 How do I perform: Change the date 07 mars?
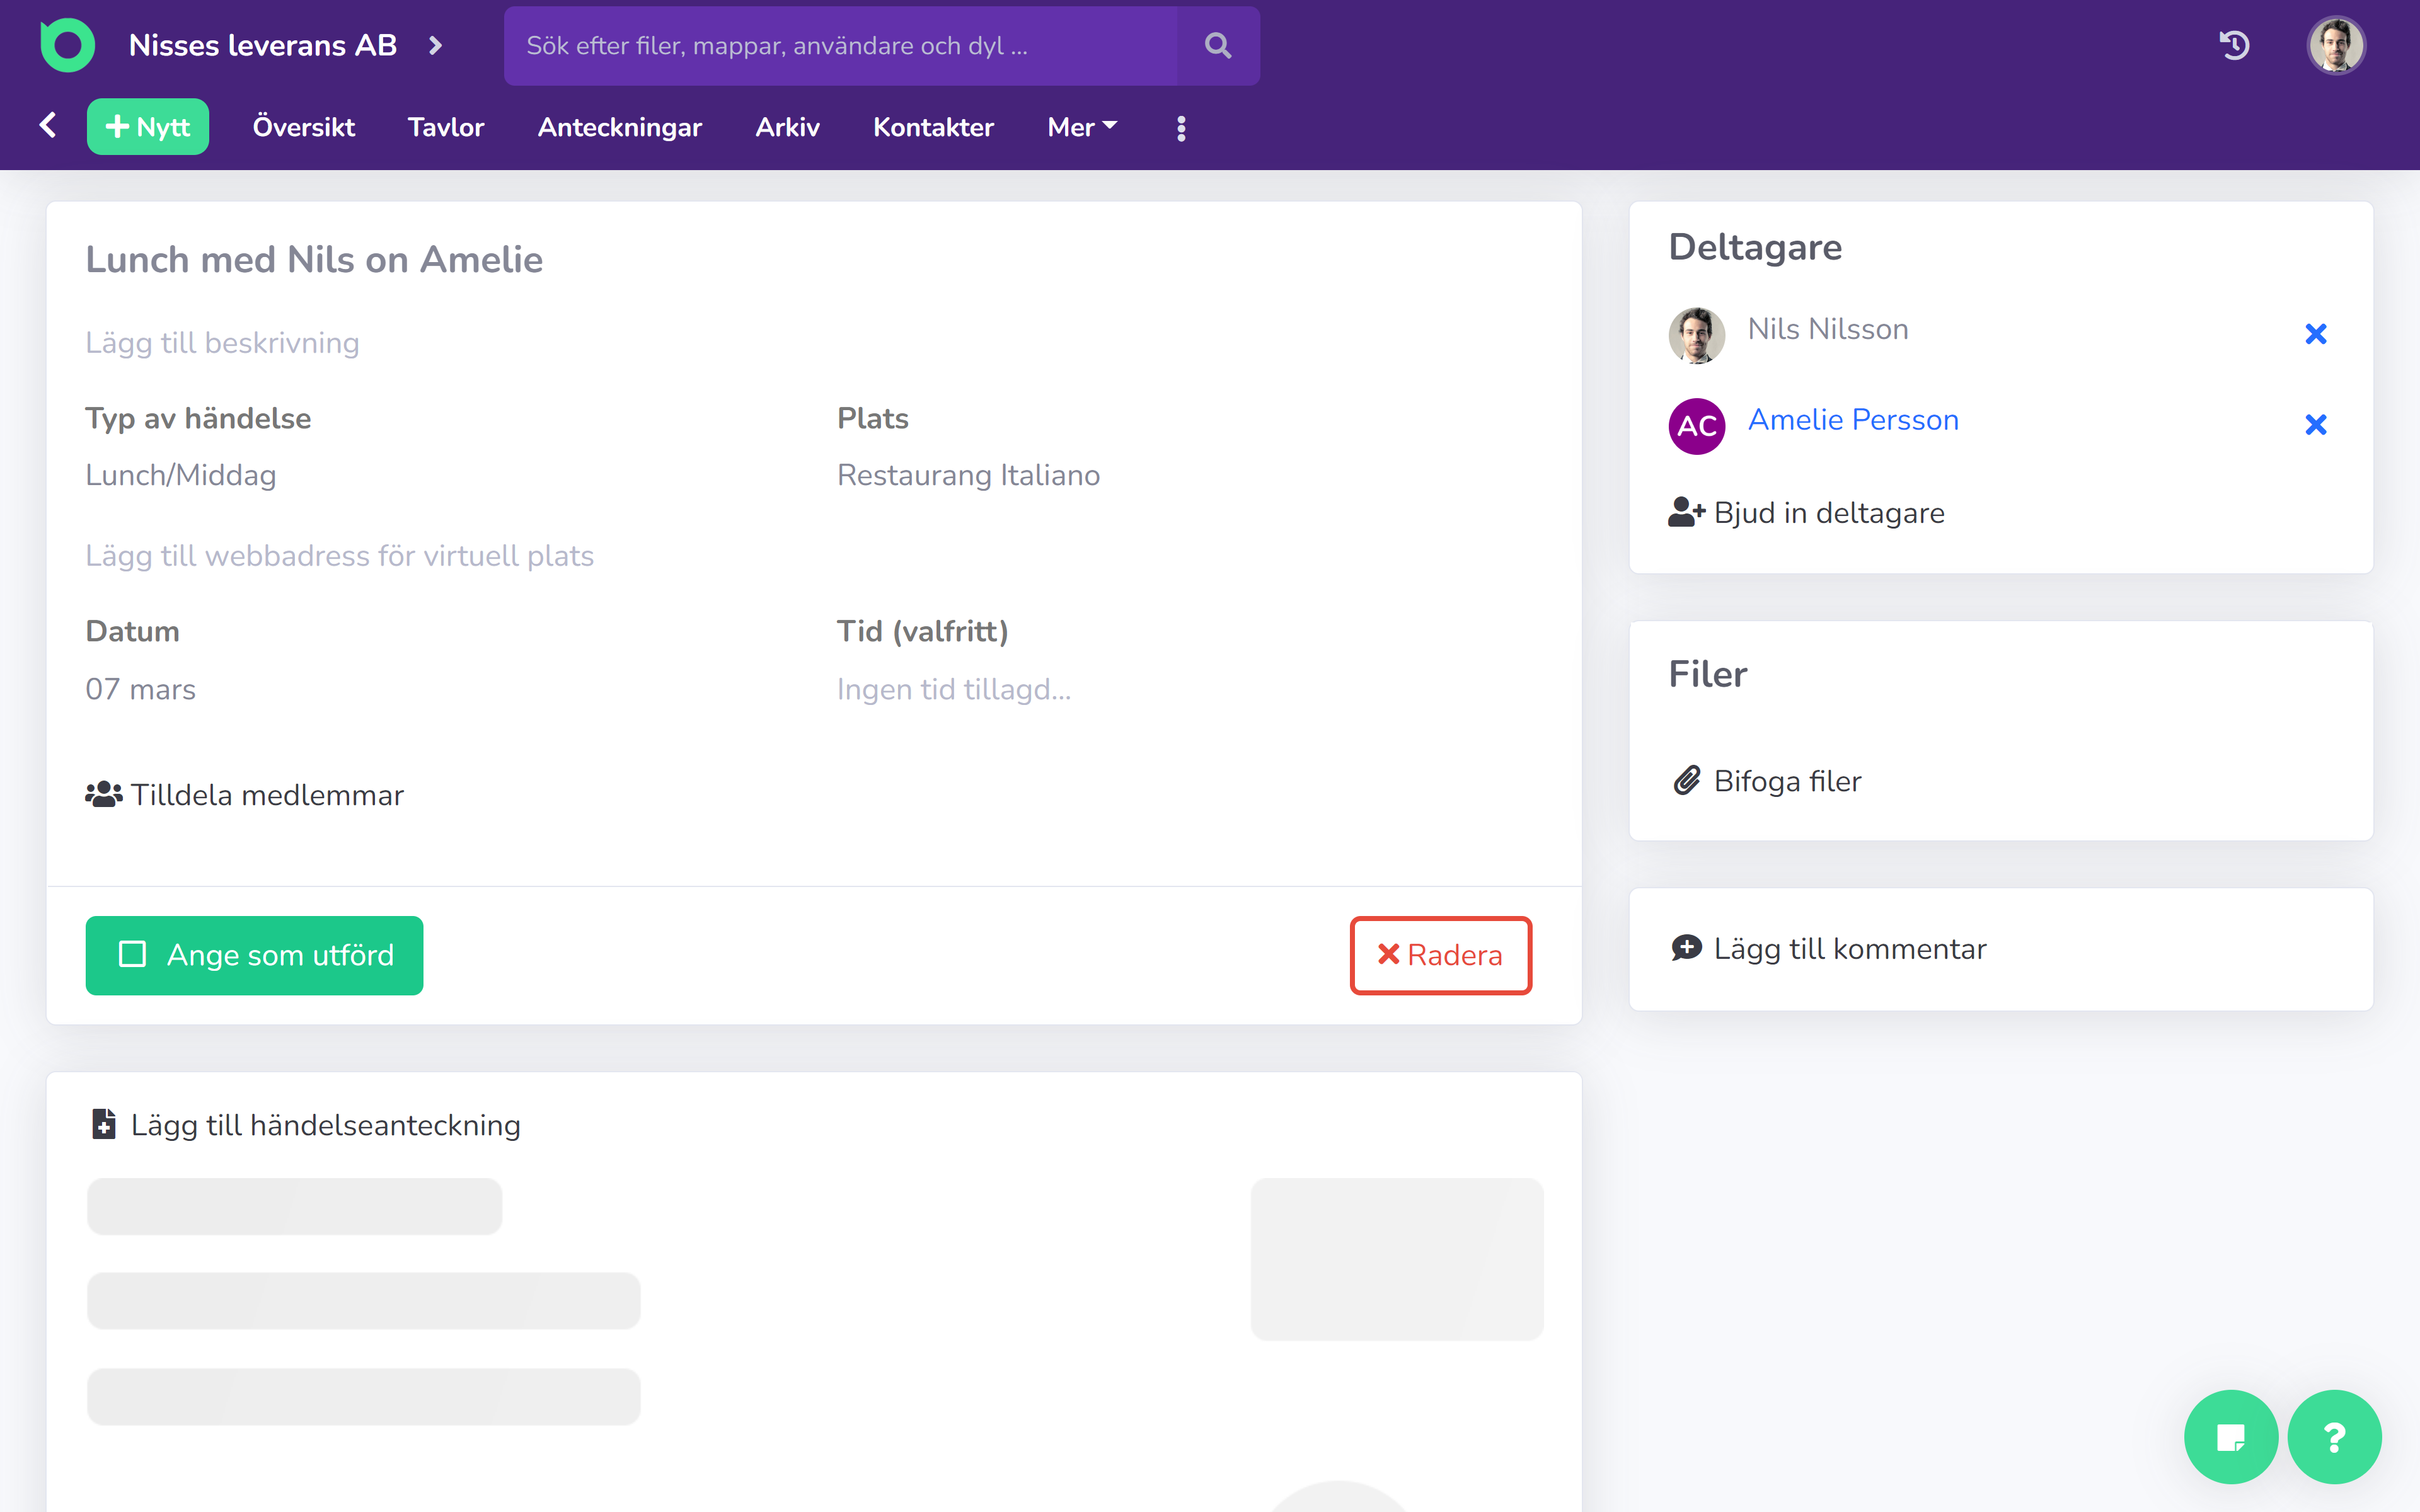coord(140,689)
